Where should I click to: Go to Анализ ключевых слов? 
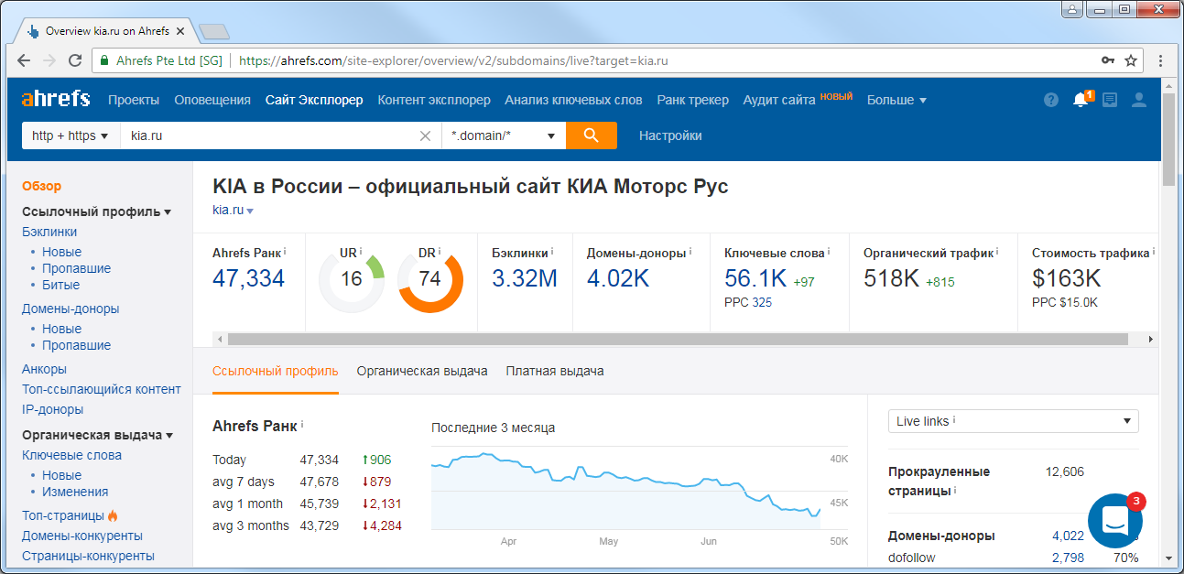[x=573, y=100]
